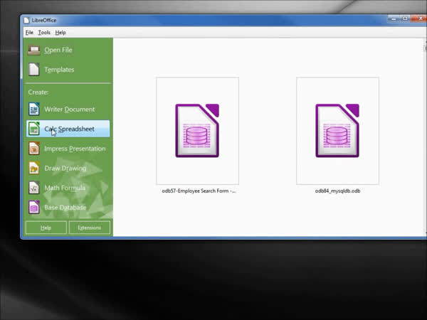Viewport: 427px width, 320px height.
Task: Click the odb84_mysqldb.odb file name label
Action: pos(337,191)
